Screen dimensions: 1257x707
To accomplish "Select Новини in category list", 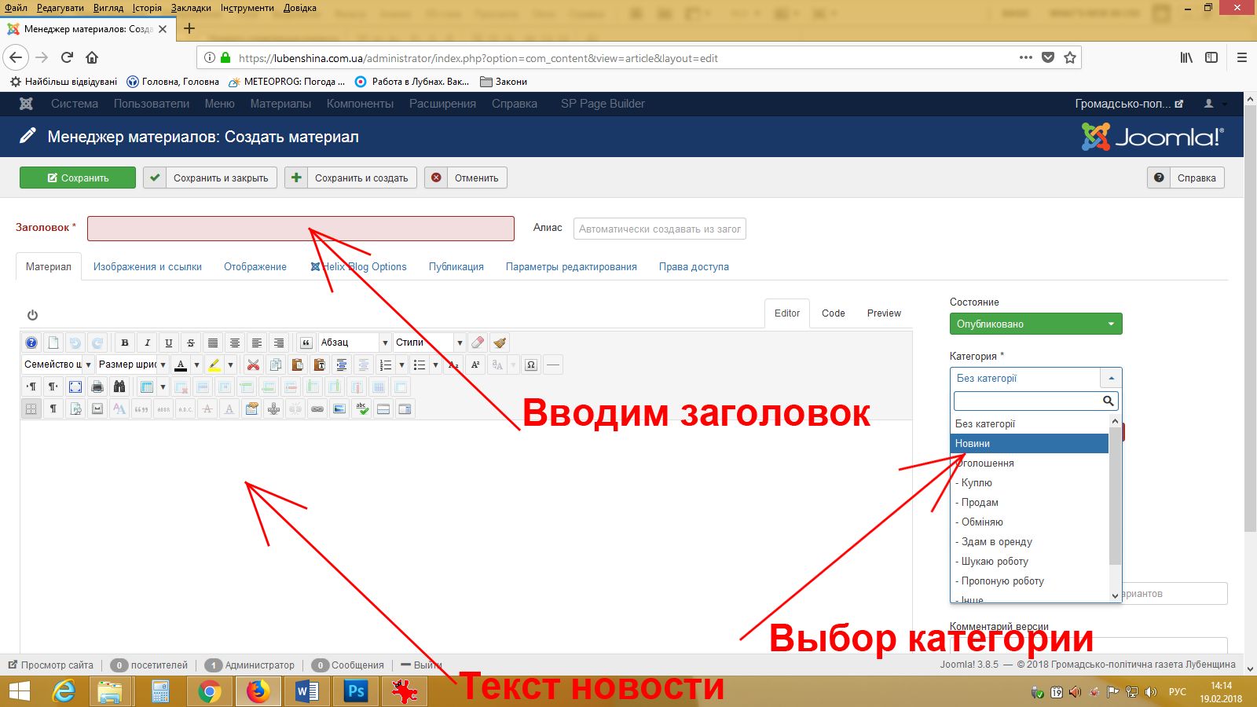I will [x=1029, y=443].
